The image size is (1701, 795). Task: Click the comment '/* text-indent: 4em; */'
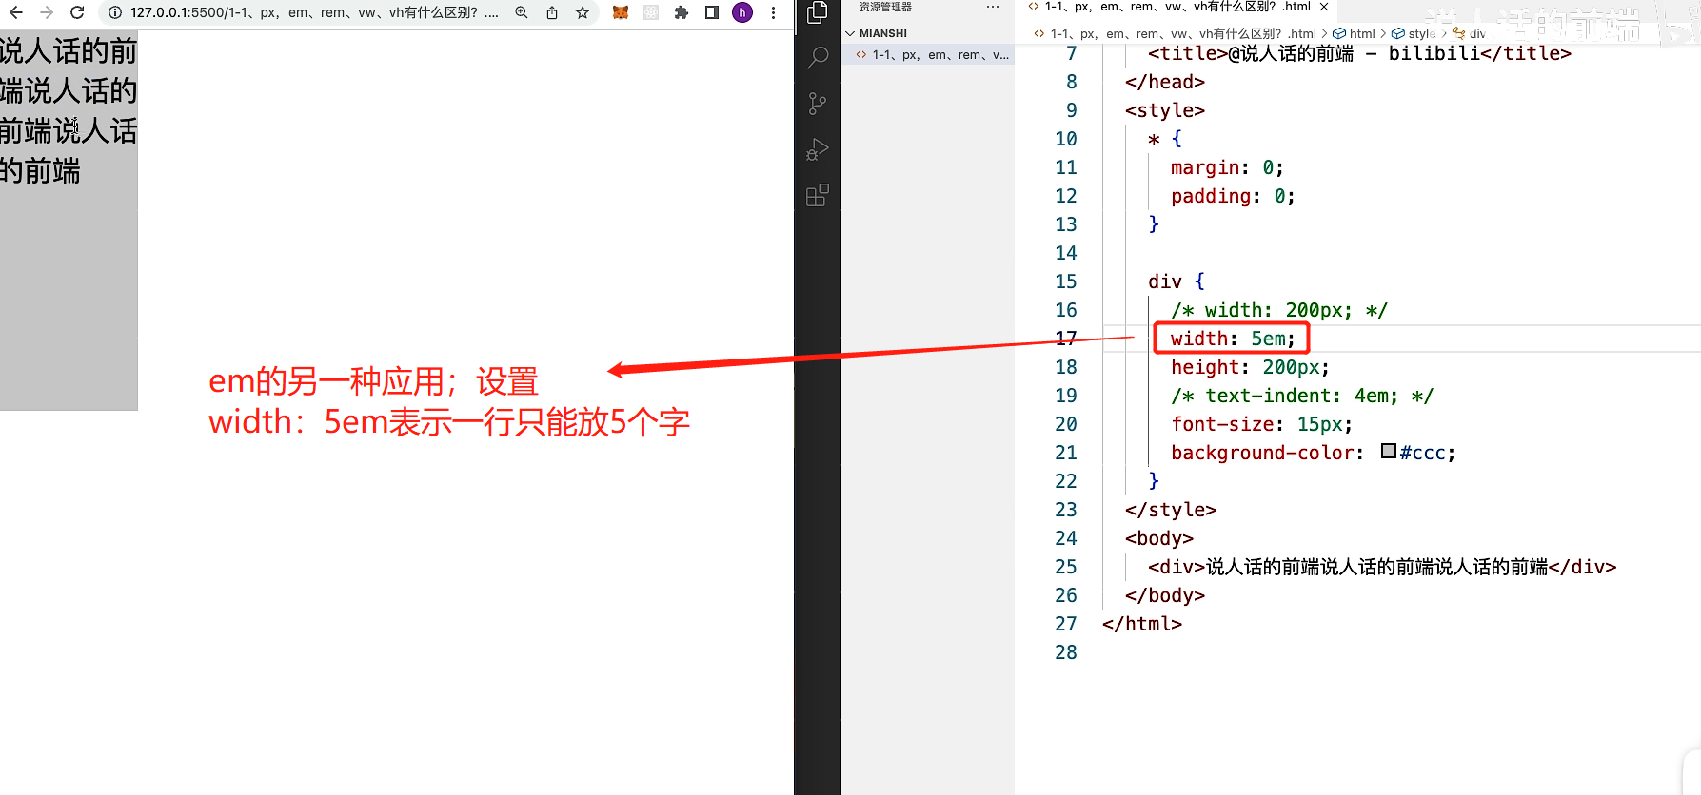[1302, 396]
